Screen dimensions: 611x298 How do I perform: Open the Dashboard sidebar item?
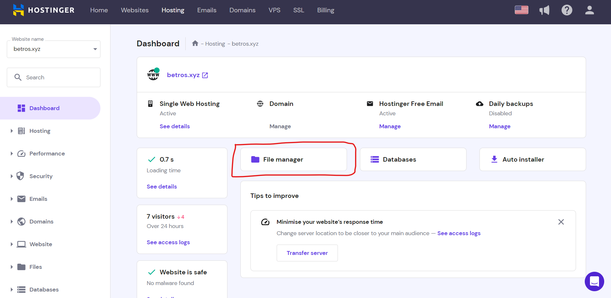coord(44,108)
